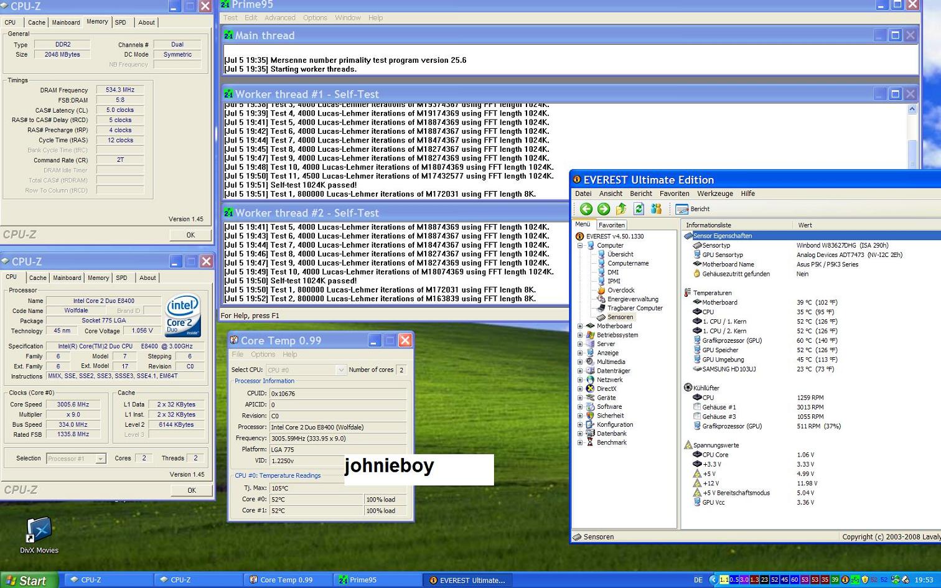
Task: Open the DivX Movies desktop shortcut
Action: (39, 536)
